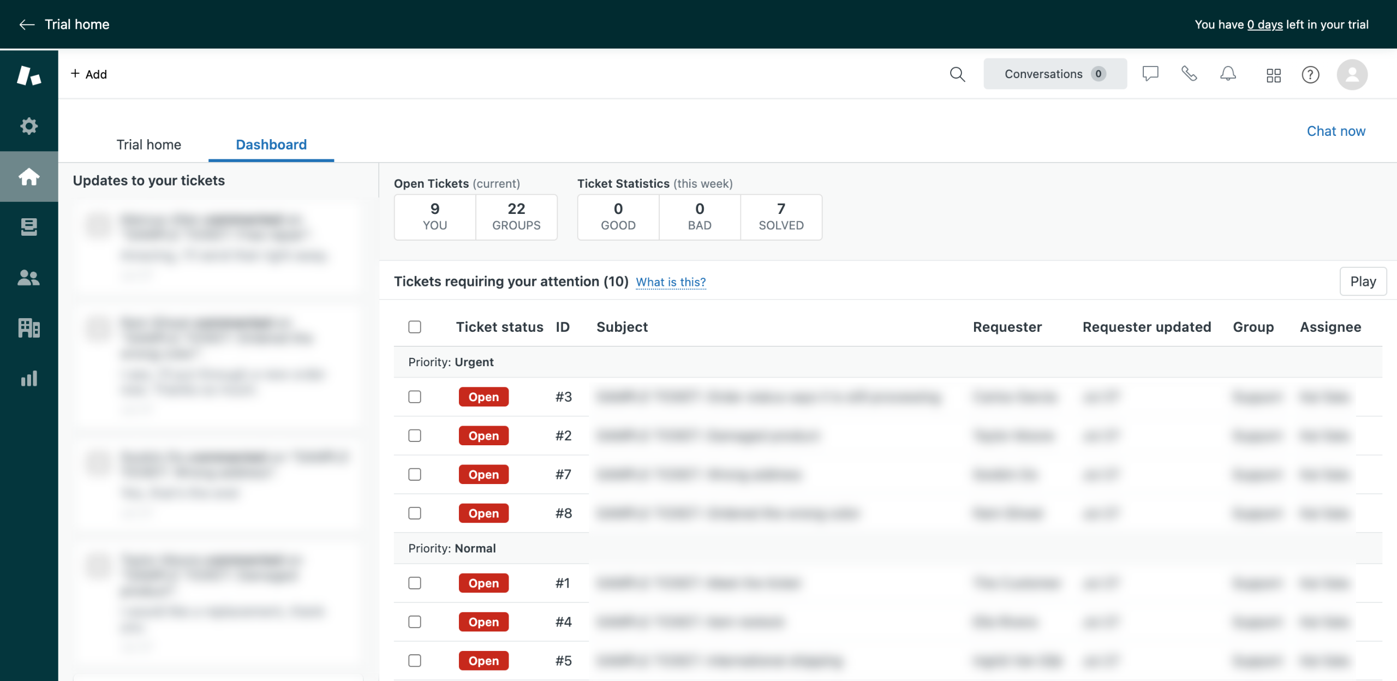Image resolution: width=1397 pixels, height=681 pixels.
Task: Open the Talk phone icon
Action: click(x=1189, y=74)
